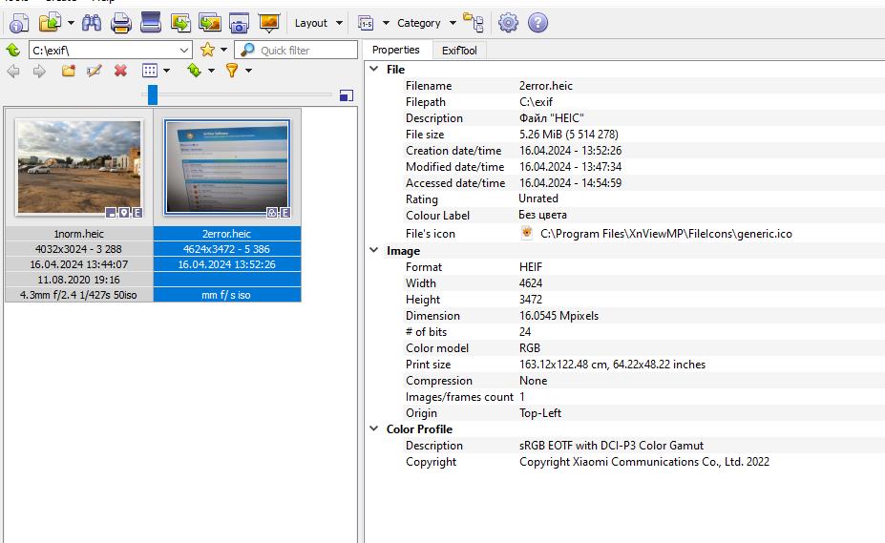The width and height of the screenshot is (885, 543).
Task: Select the 1norm.heic thumbnail
Action: pos(79,168)
